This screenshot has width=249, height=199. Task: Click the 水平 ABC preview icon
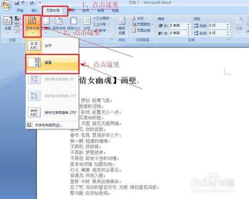click(x=34, y=46)
